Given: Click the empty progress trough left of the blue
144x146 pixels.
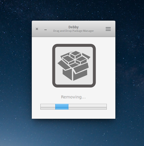Looking at the screenshot, I should (48, 107).
